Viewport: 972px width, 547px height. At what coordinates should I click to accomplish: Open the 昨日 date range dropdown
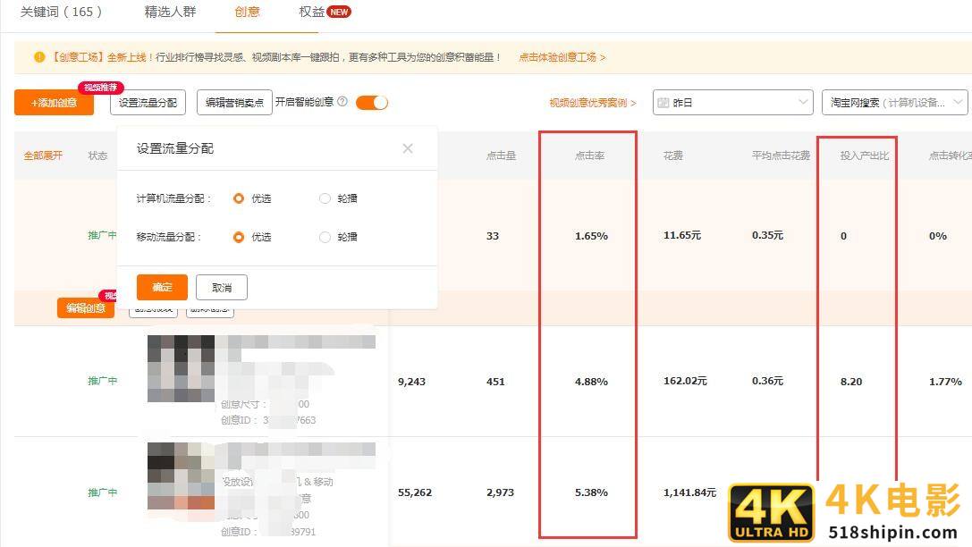coord(731,102)
